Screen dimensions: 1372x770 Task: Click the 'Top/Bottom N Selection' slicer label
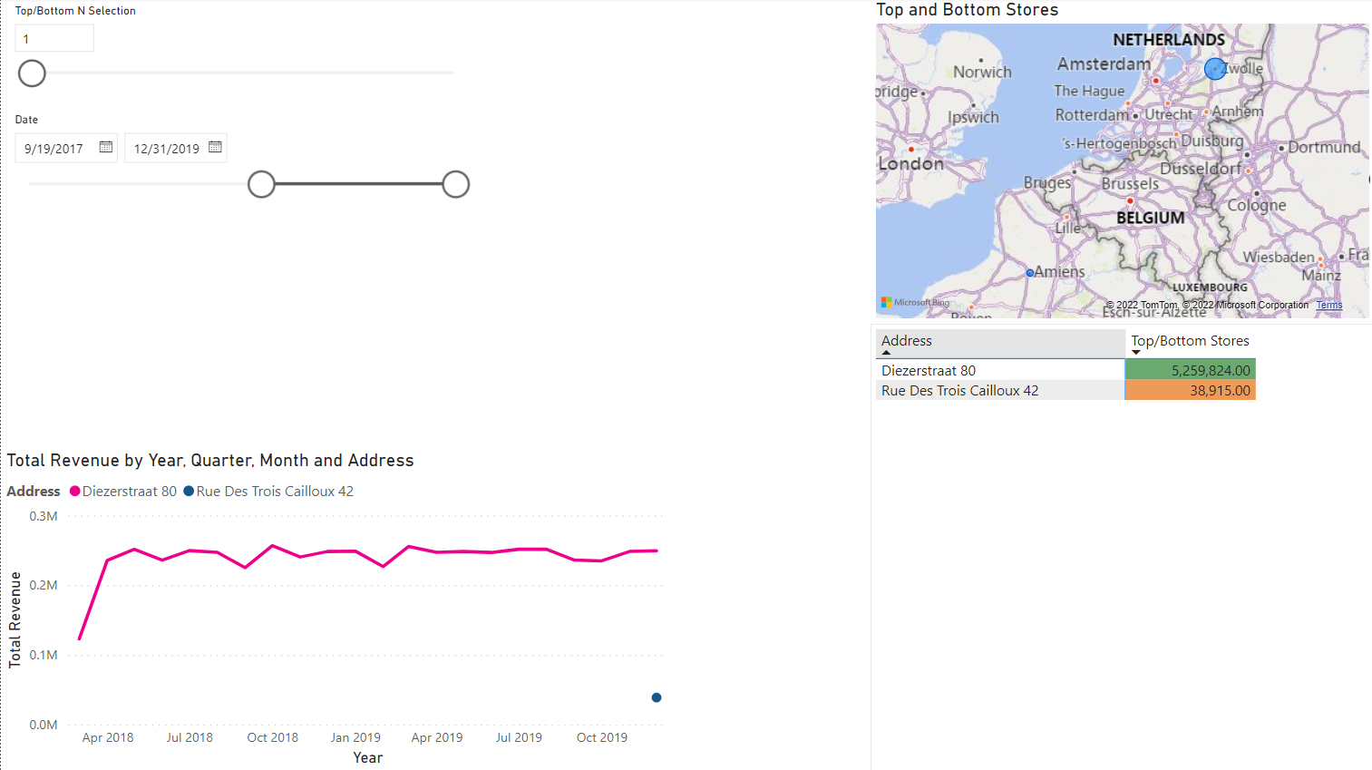pos(75,11)
